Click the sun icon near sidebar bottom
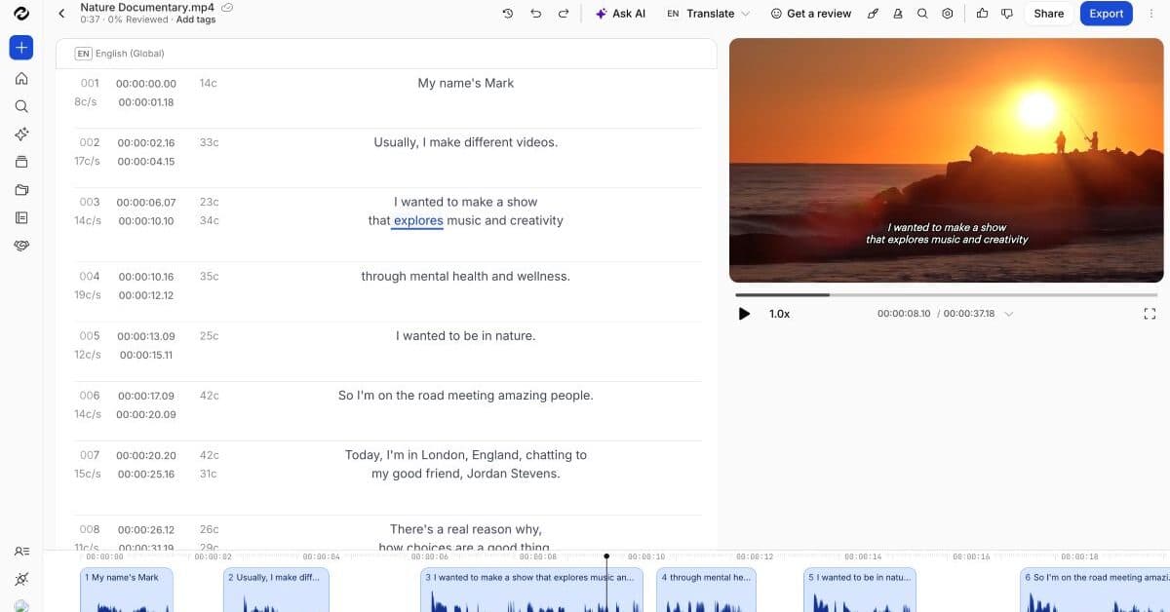1170x612 pixels. 21,579
